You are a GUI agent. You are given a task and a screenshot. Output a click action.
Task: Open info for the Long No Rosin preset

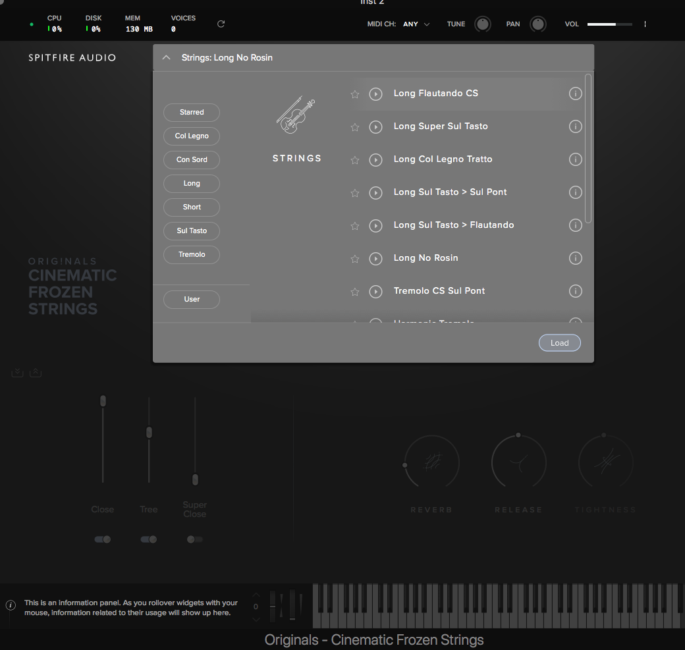575,258
